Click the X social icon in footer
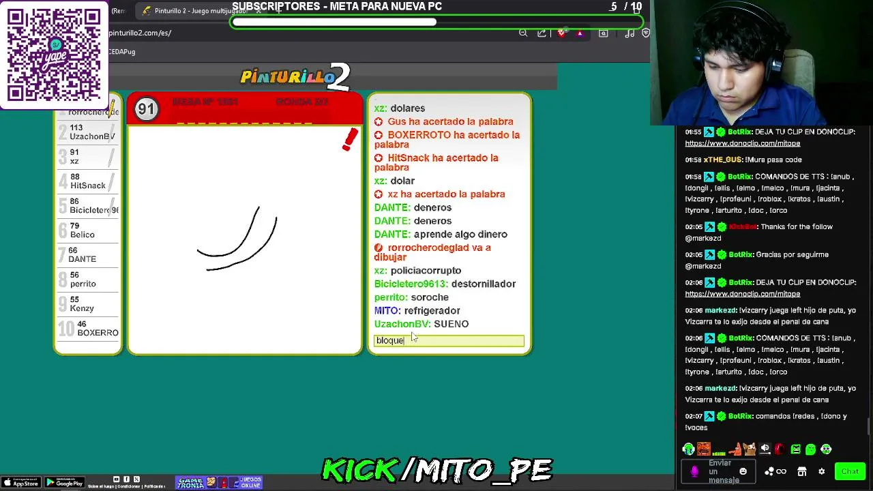873x491 pixels. point(136,479)
